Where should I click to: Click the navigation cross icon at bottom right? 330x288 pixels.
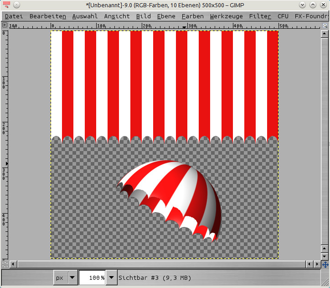click(325, 264)
